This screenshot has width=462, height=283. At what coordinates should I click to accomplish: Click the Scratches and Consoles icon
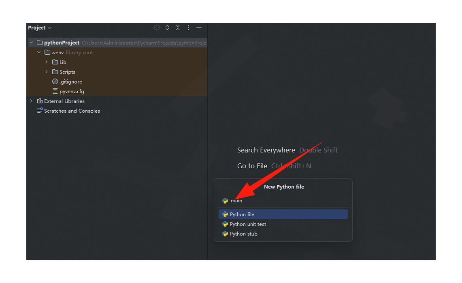[40, 111]
